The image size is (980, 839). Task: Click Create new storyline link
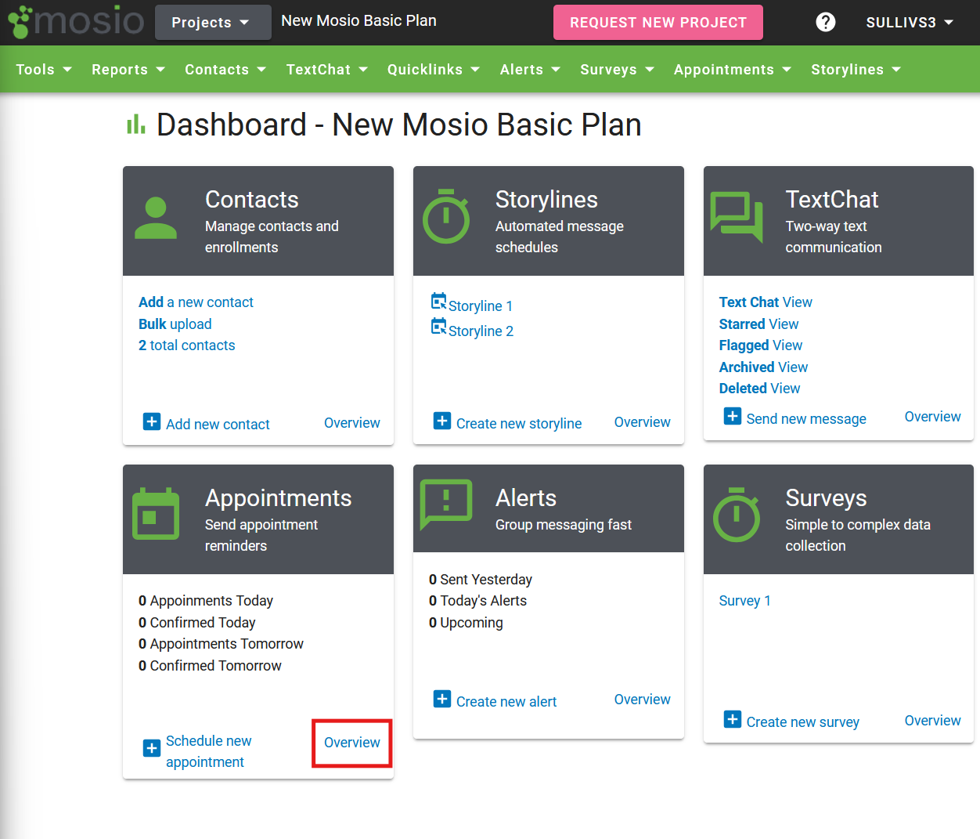[x=519, y=424]
